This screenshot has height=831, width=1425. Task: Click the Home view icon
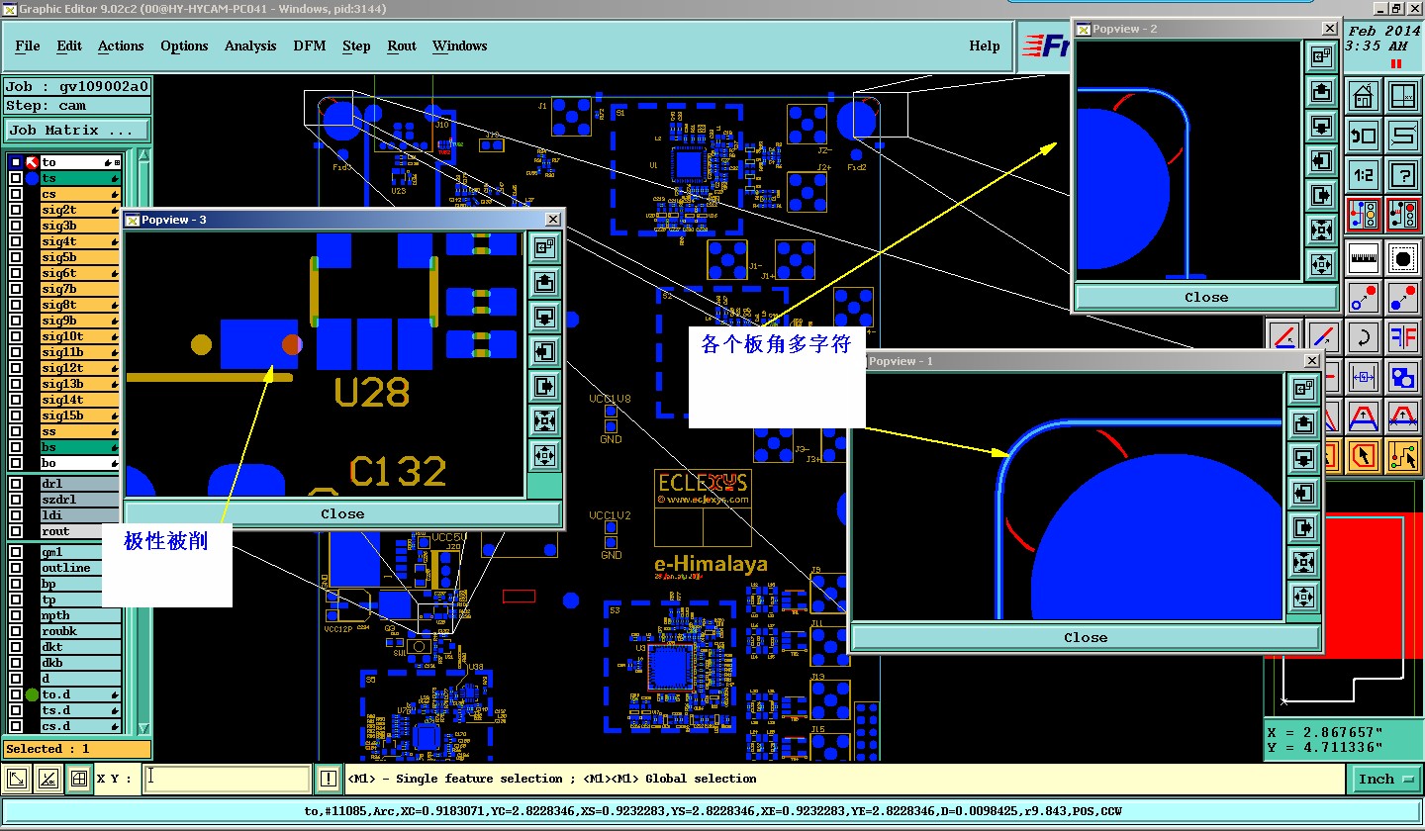pyautogui.click(x=1364, y=96)
